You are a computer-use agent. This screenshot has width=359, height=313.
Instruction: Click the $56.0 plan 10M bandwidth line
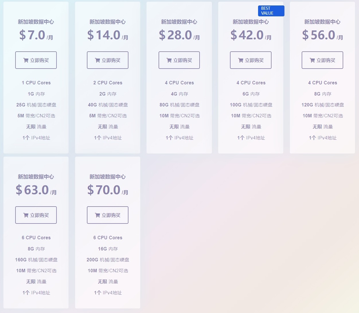point(323,116)
